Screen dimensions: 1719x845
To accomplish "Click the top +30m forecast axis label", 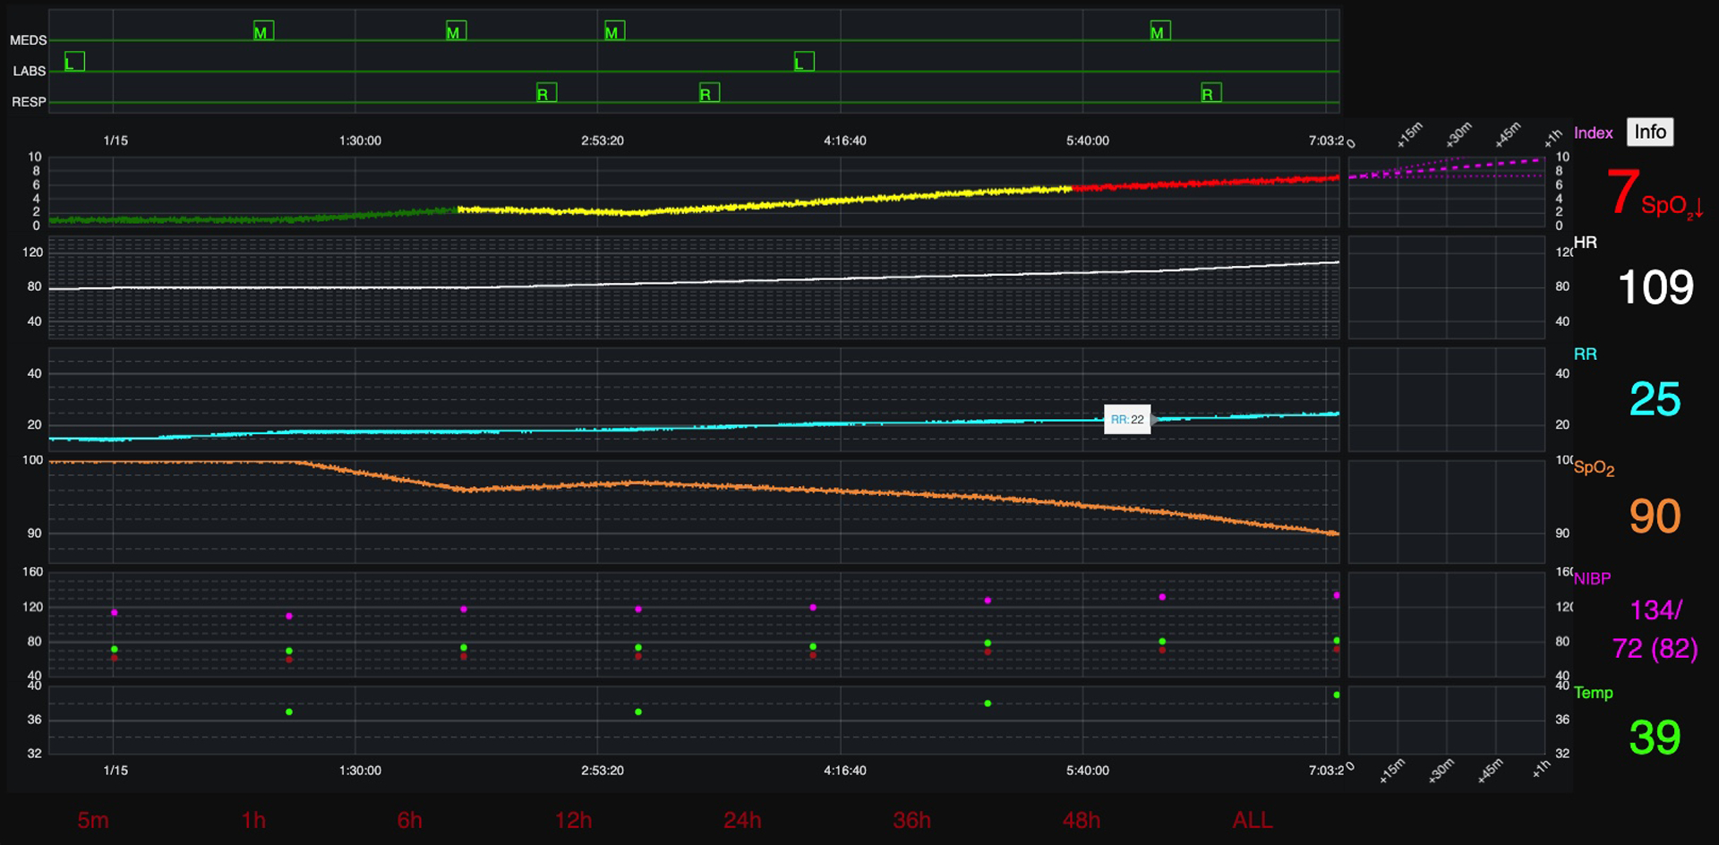I will click(1458, 135).
